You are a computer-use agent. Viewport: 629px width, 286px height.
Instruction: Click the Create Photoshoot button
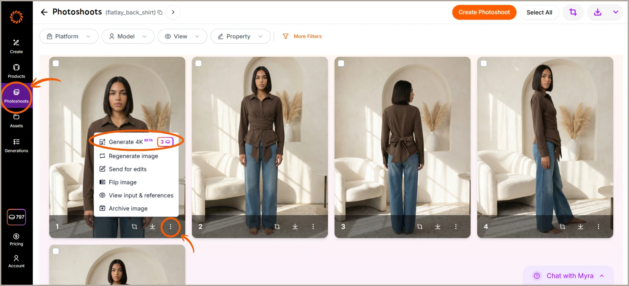[x=484, y=12]
